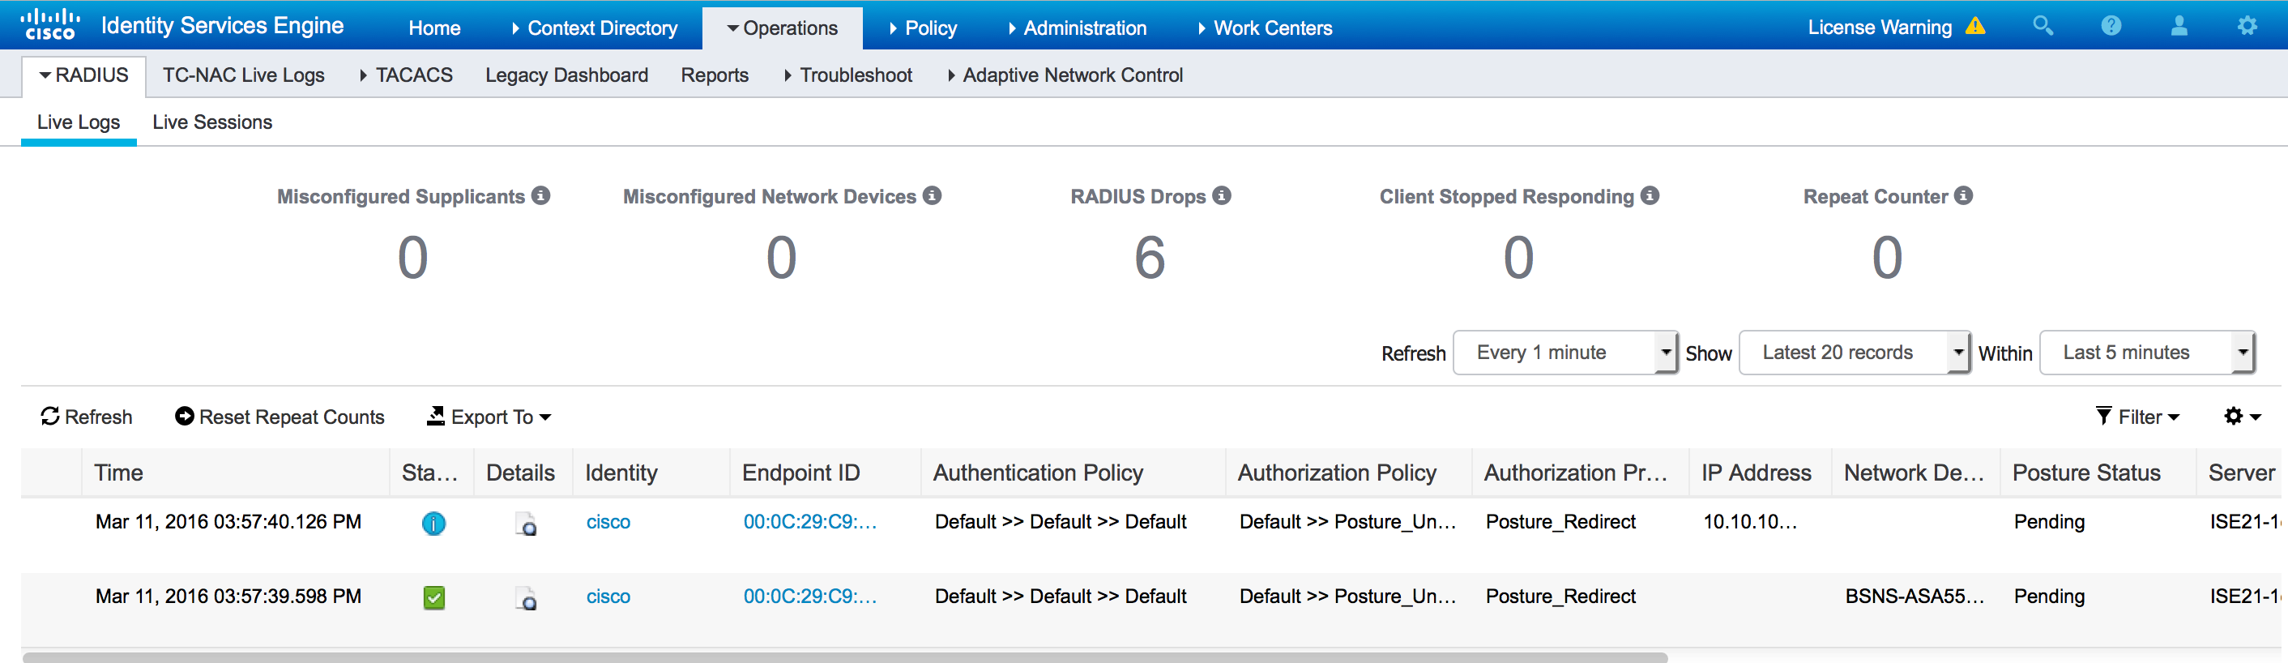Screen dimensions: 2288x663
Task: Click the Refresh button above the table
Action: coord(86,416)
